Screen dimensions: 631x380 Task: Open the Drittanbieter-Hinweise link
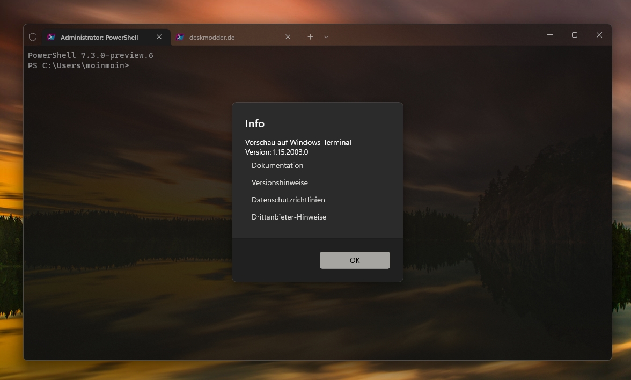[289, 217]
